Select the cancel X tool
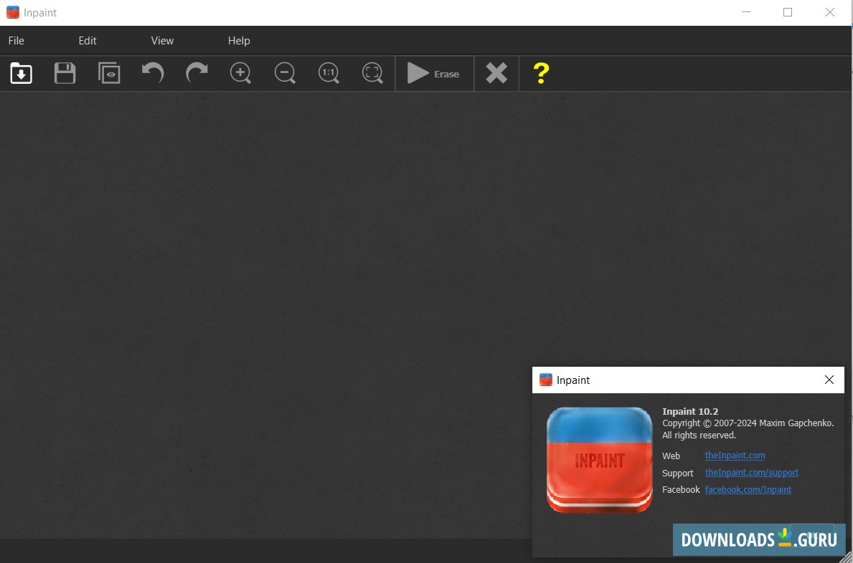 click(x=496, y=73)
